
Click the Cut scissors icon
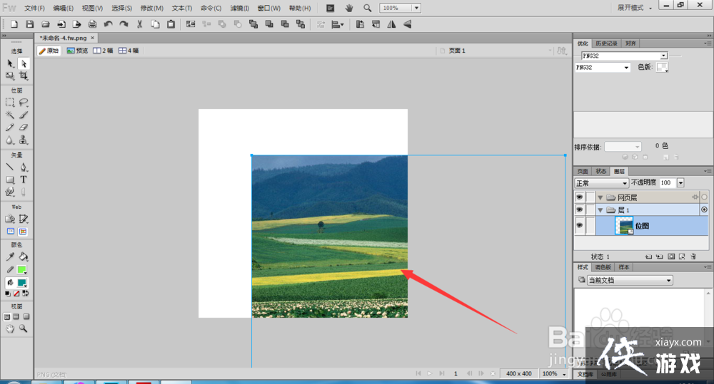tap(139, 24)
